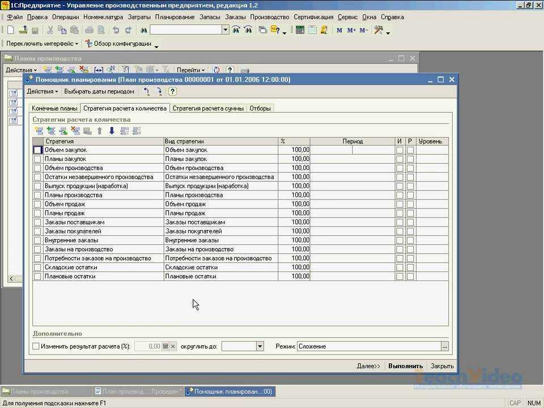This screenshot has width=544, height=408.
Task: Move strategy down with blue arrow icon
Action: pos(112,131)
